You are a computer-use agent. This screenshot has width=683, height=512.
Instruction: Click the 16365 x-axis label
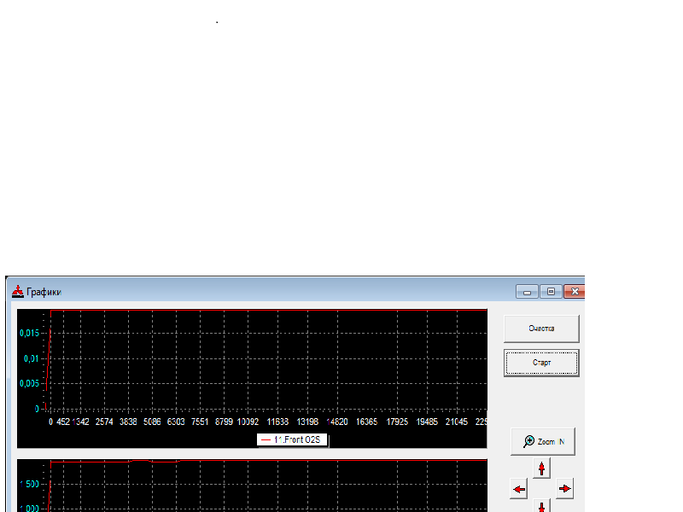click(367, 422)
